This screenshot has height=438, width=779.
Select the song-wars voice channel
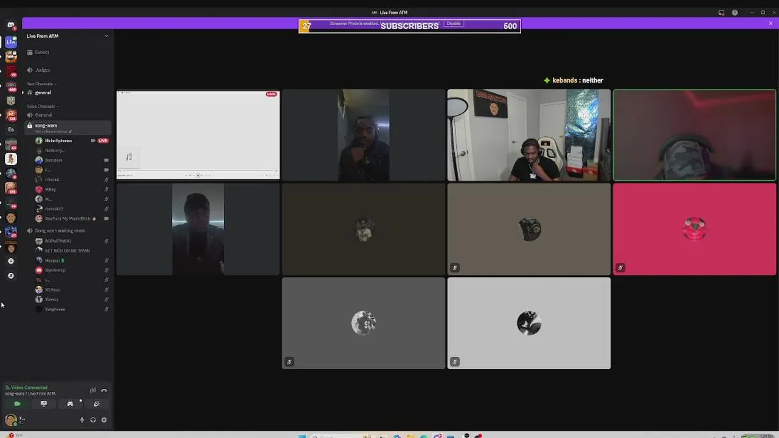pos(67,127)
